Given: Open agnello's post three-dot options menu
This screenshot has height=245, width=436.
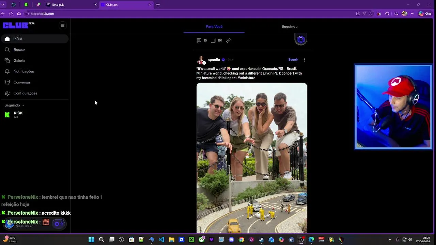Looking at the screenshot, I should 305,60.
